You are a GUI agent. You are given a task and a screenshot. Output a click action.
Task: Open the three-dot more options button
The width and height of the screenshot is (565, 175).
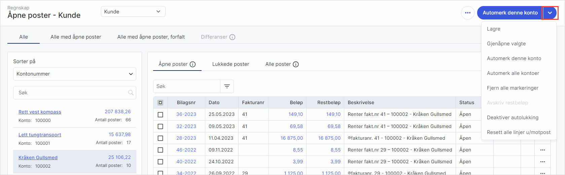click(467, 13)
